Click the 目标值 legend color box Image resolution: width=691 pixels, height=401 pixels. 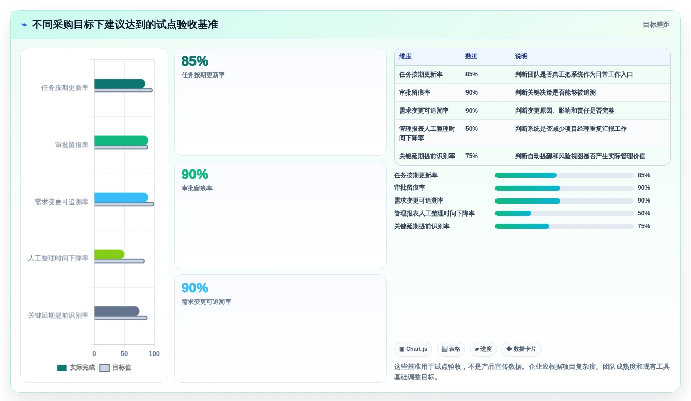[x=104, y=368]
